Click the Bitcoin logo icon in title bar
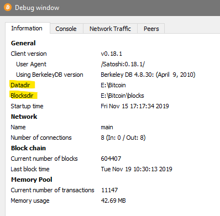220x216 pixels. [8, 7]
